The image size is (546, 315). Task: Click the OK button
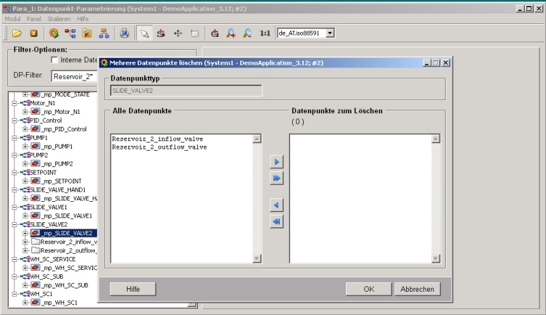[x=369, y=289]
